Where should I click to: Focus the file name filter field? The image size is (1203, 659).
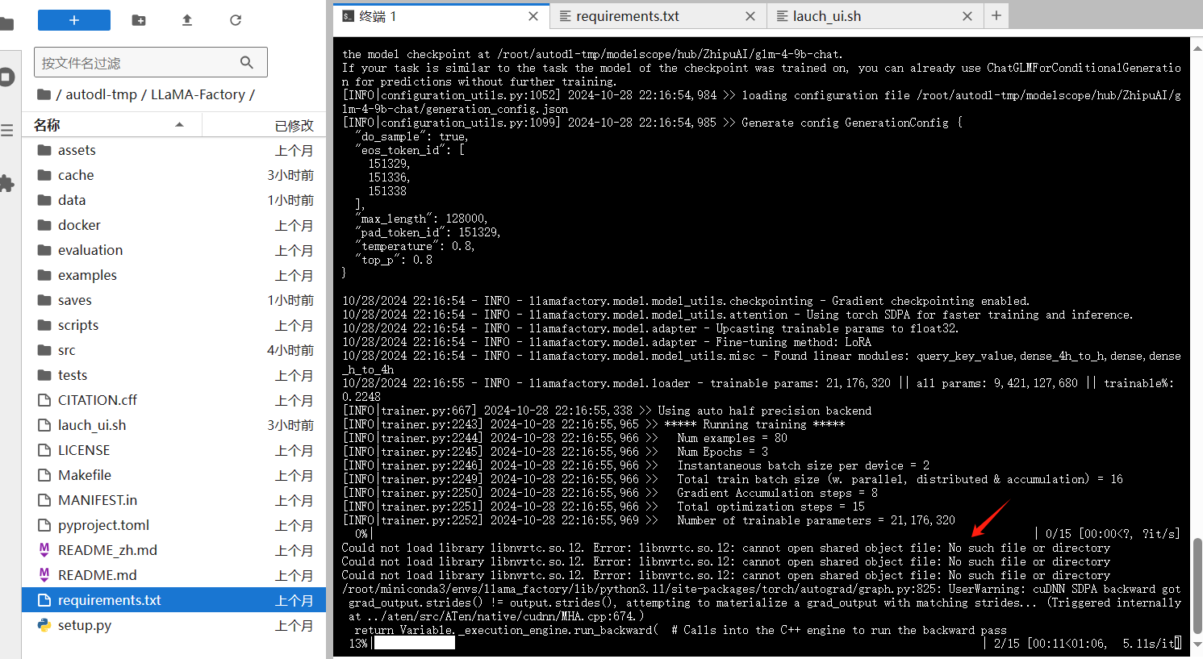(139, 63)
